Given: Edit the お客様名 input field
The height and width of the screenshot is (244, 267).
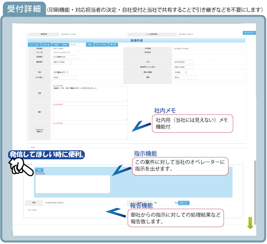Looking at the screenshot, I should (x=64, y=57).
